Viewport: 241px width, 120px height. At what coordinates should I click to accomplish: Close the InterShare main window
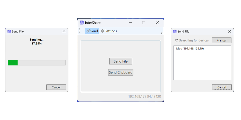(x=157, y=23)
